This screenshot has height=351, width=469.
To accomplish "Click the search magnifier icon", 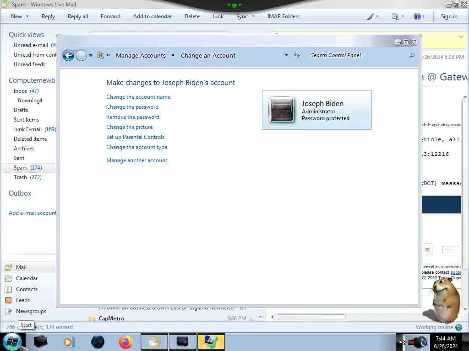I will point(412,55).
